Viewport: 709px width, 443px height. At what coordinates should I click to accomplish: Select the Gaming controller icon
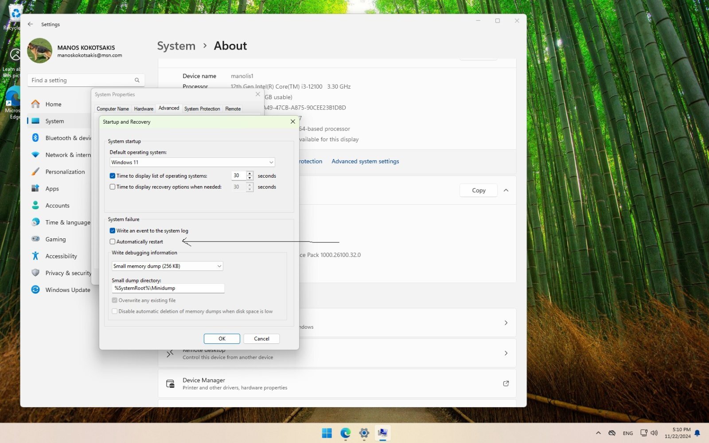click(35, 239)
